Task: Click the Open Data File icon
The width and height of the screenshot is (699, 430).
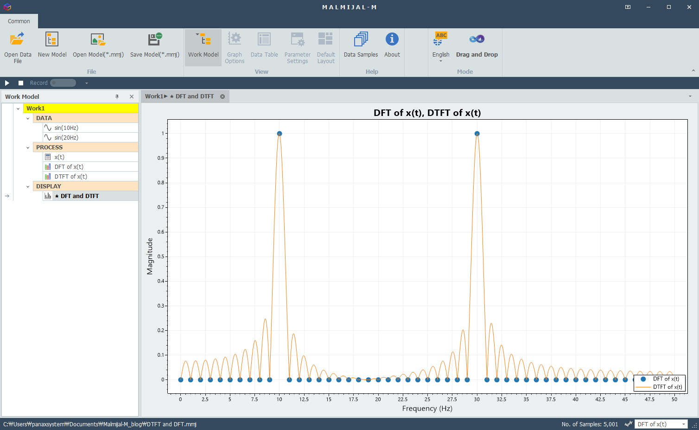Action: pos(18,39)
